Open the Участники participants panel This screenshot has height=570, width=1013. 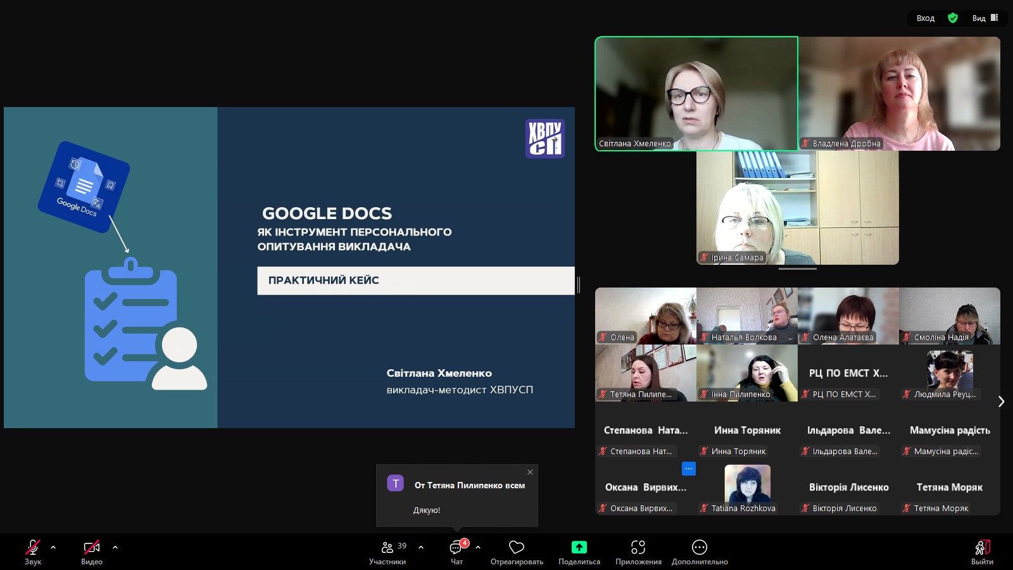click(x=387, y=551)
